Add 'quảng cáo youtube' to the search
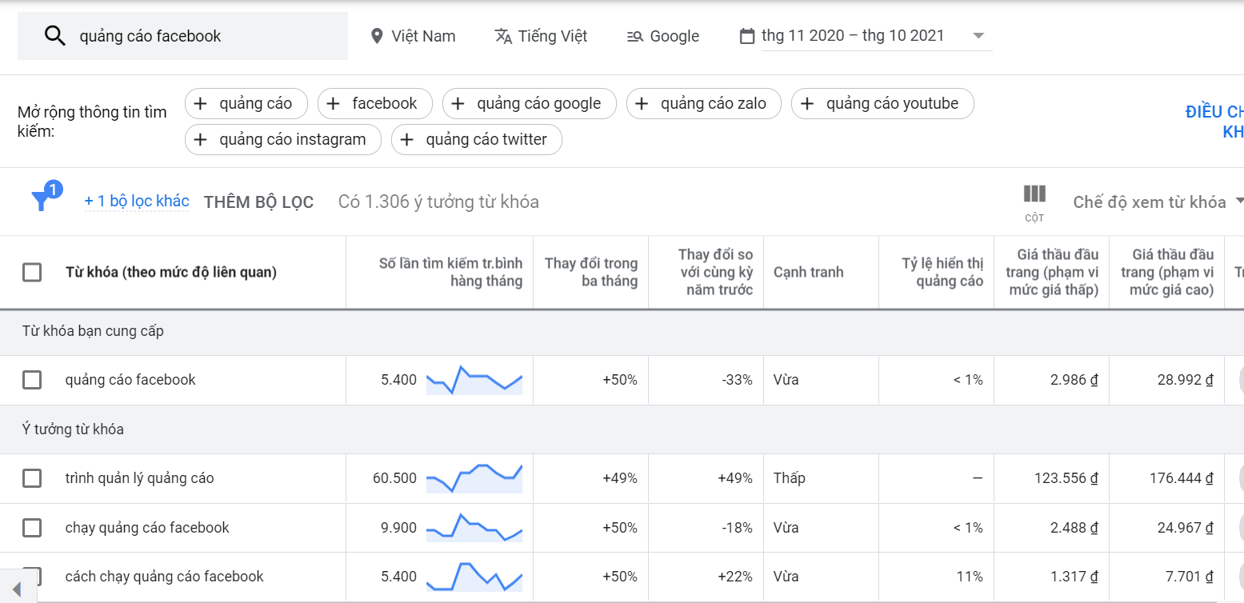The image size is (1244, 603). coord(882,103)
